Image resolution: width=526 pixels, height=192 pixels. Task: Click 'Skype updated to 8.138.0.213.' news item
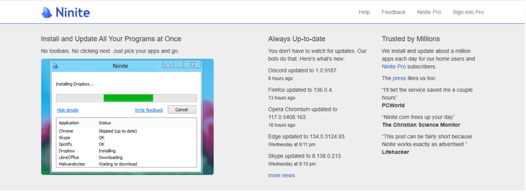pyautogui.click(x=305, y=156)
